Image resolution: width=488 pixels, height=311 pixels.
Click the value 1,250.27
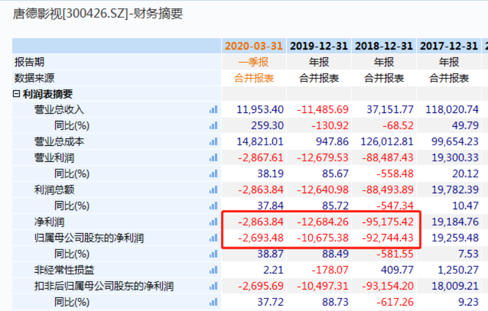458,270
